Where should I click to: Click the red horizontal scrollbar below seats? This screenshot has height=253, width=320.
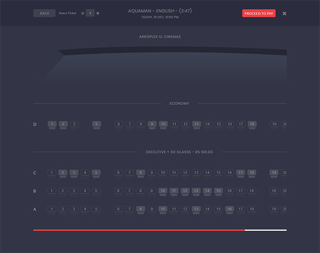click(x=139, y=230)
